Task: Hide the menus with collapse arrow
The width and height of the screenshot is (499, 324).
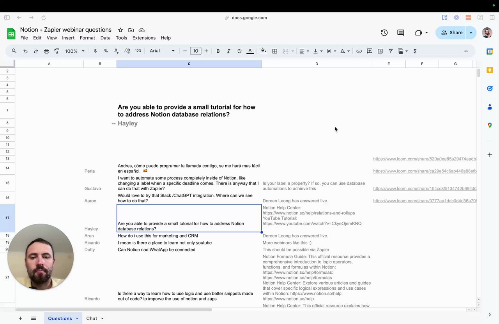Action: [x=466, y=51]
